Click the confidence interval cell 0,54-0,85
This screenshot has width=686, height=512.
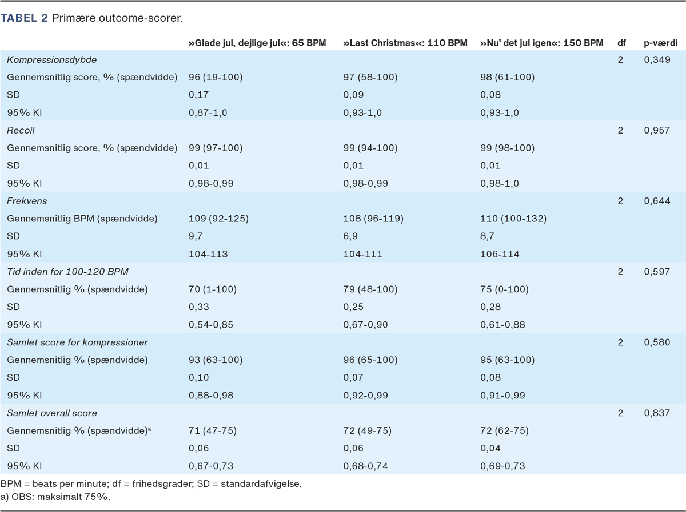pos(211,325)
